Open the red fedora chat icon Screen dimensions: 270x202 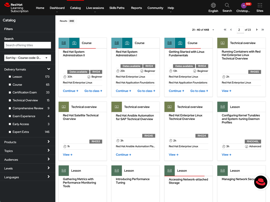pos(261,182)
